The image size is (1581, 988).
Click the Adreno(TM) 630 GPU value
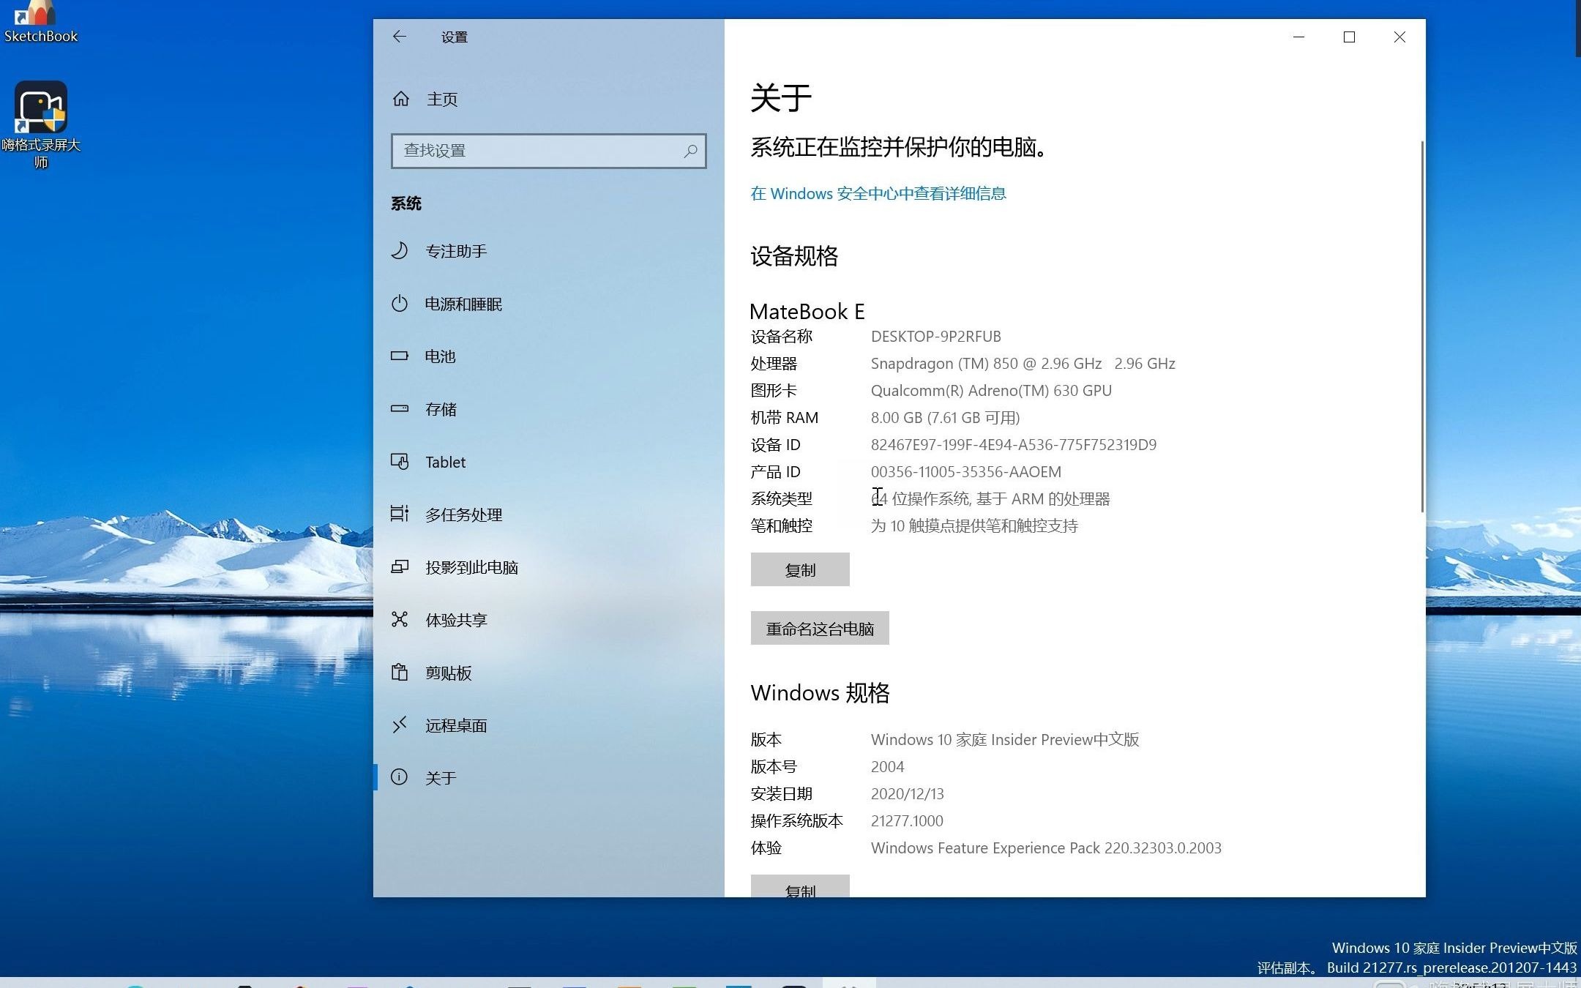tap(991, 391)
